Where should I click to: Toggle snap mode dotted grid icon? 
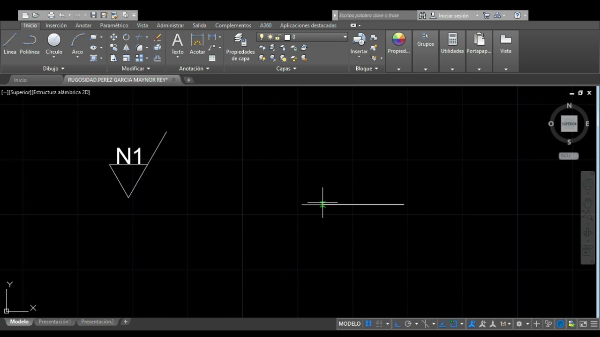coord(379,323)
